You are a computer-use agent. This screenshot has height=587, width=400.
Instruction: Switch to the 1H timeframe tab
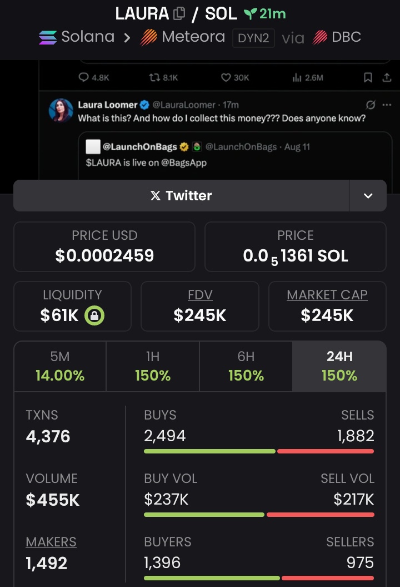tap(153, 366)
